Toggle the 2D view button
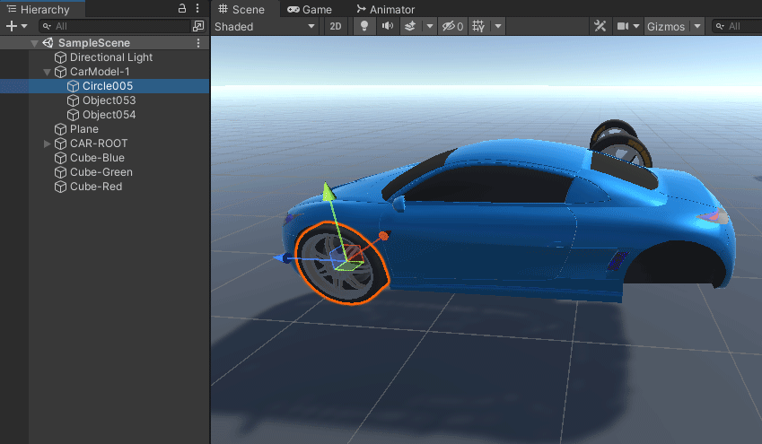This screenshot has width=762, height=444. coord(335,27)
